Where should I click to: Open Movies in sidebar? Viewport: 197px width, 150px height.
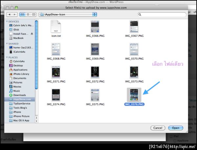coord(15,87)
